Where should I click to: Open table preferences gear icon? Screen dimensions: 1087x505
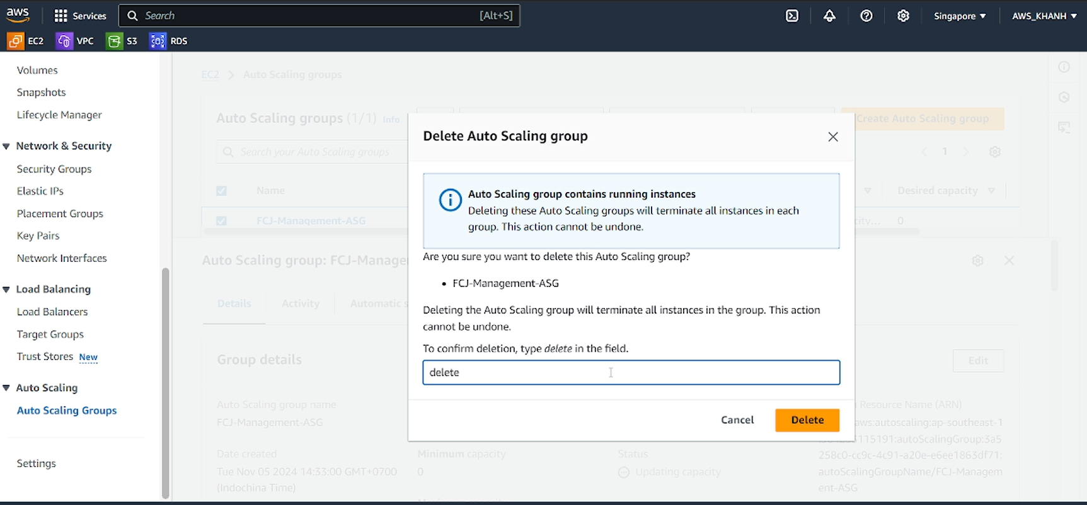pos(995,152)
